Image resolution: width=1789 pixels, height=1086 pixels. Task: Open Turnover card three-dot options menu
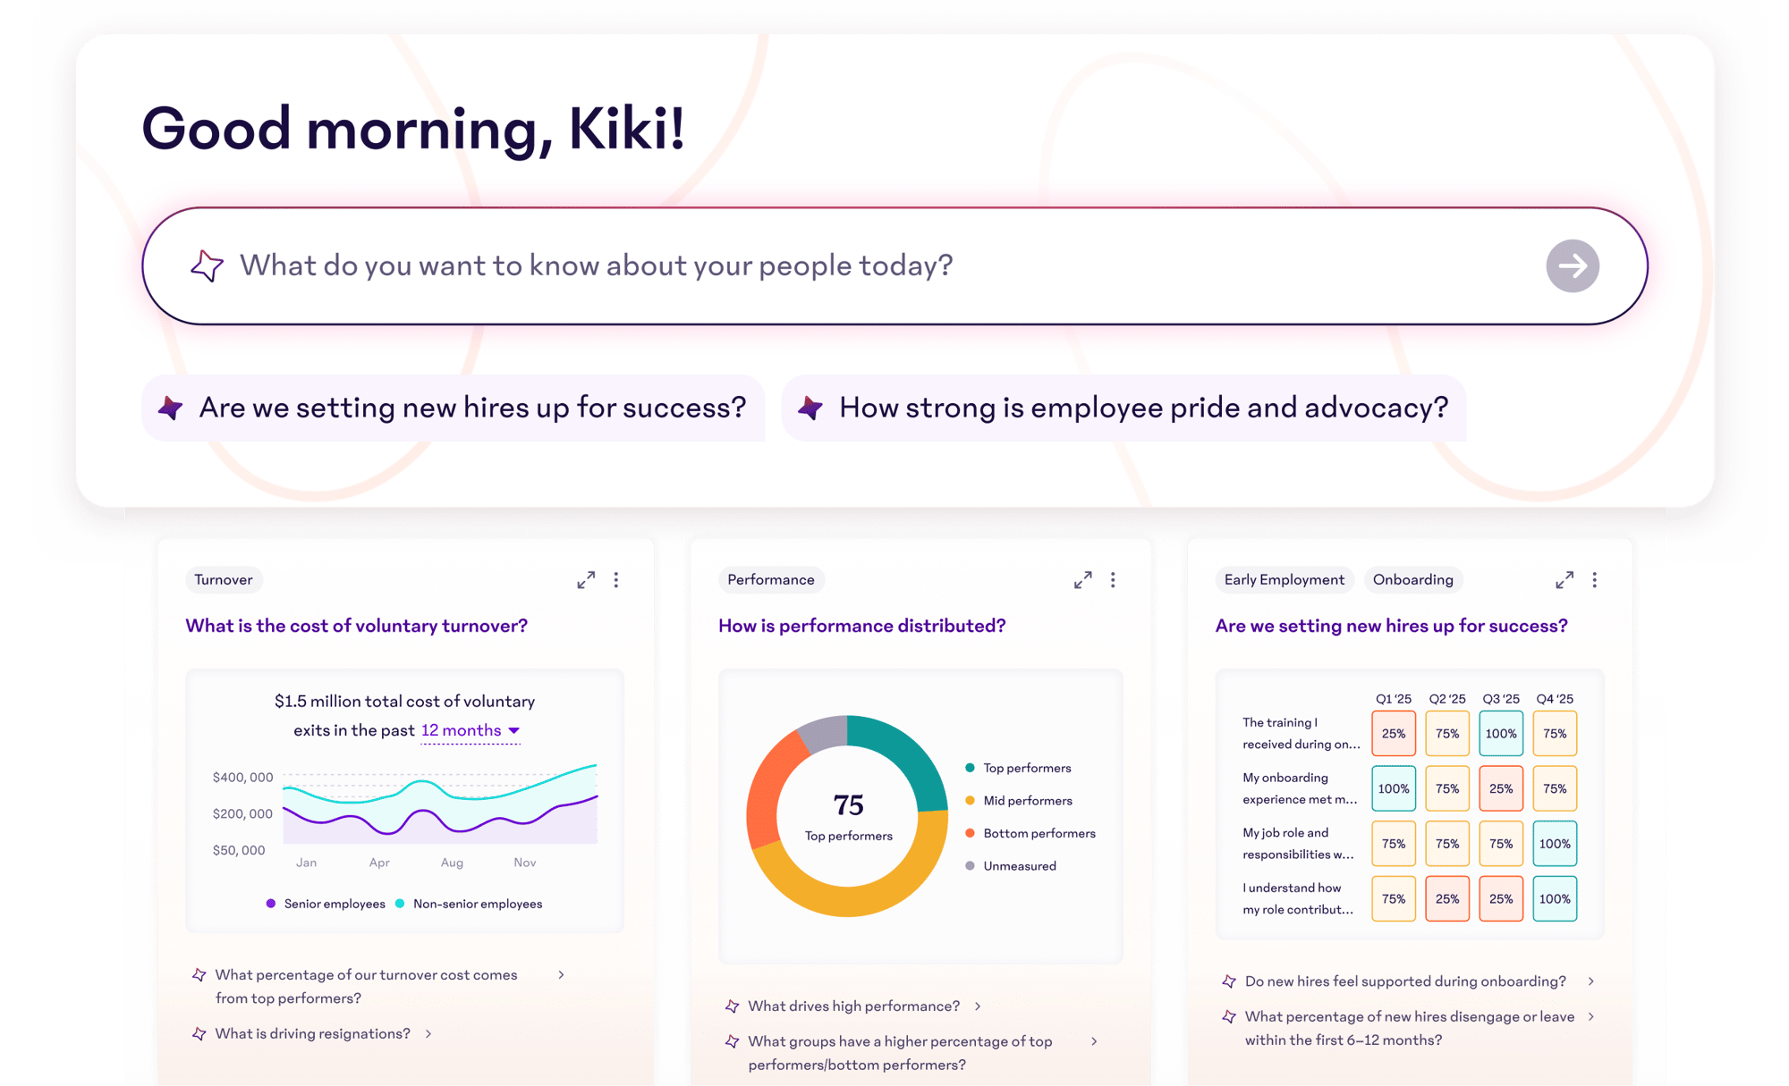pos(616,580)
